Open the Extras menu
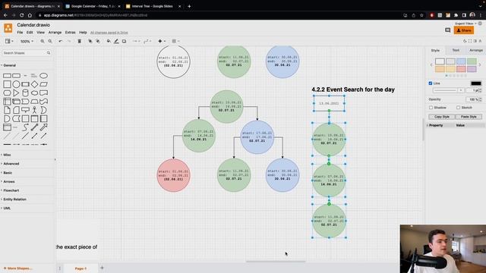Viewport: 486px width, 273px height. 70,33
